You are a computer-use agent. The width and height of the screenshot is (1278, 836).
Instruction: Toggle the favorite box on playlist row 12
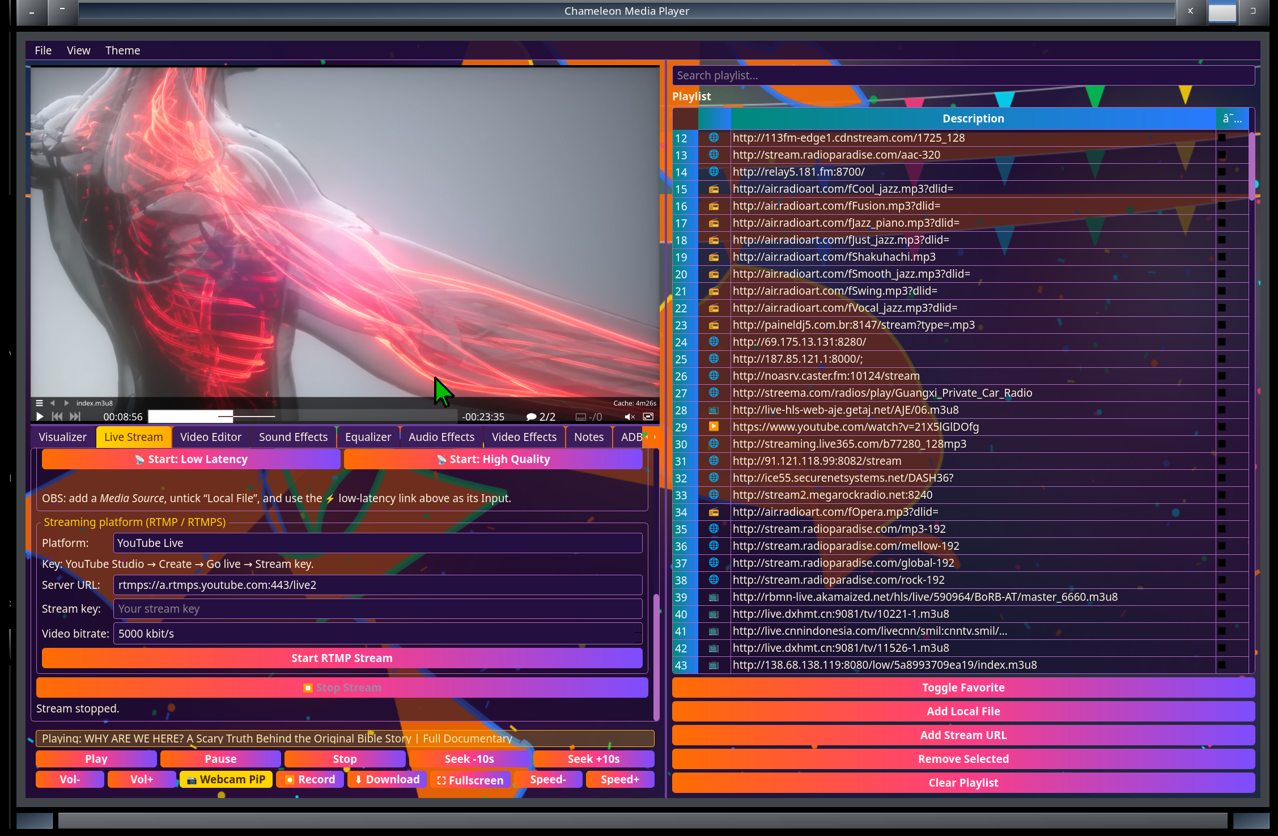(1222, 138)
